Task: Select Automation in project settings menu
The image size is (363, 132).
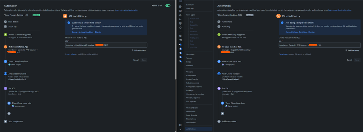Action: (199, 129)
